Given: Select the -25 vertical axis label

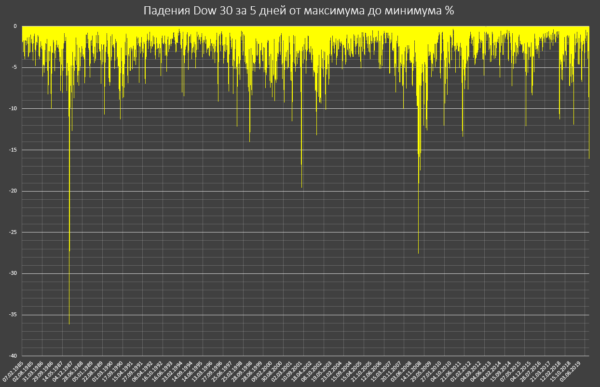Looking at the screenshot, I should [x=13, y=232].
